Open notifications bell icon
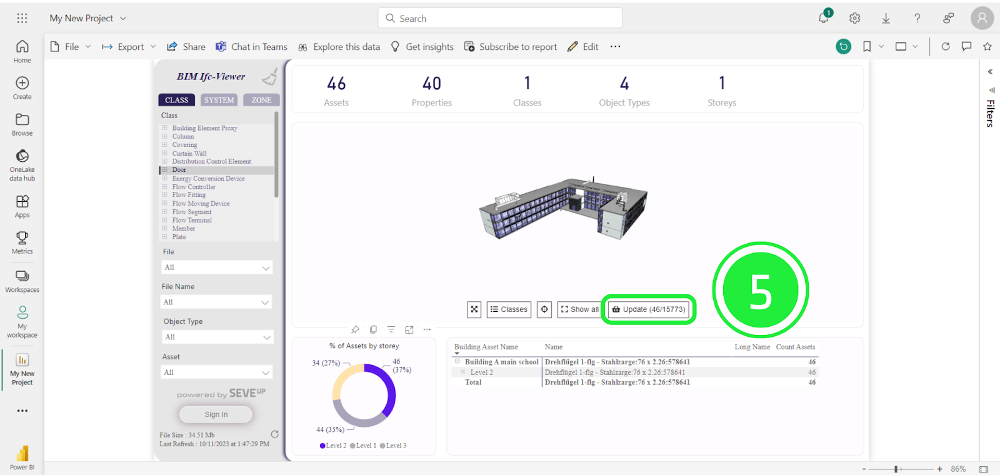 click(824, 18)
